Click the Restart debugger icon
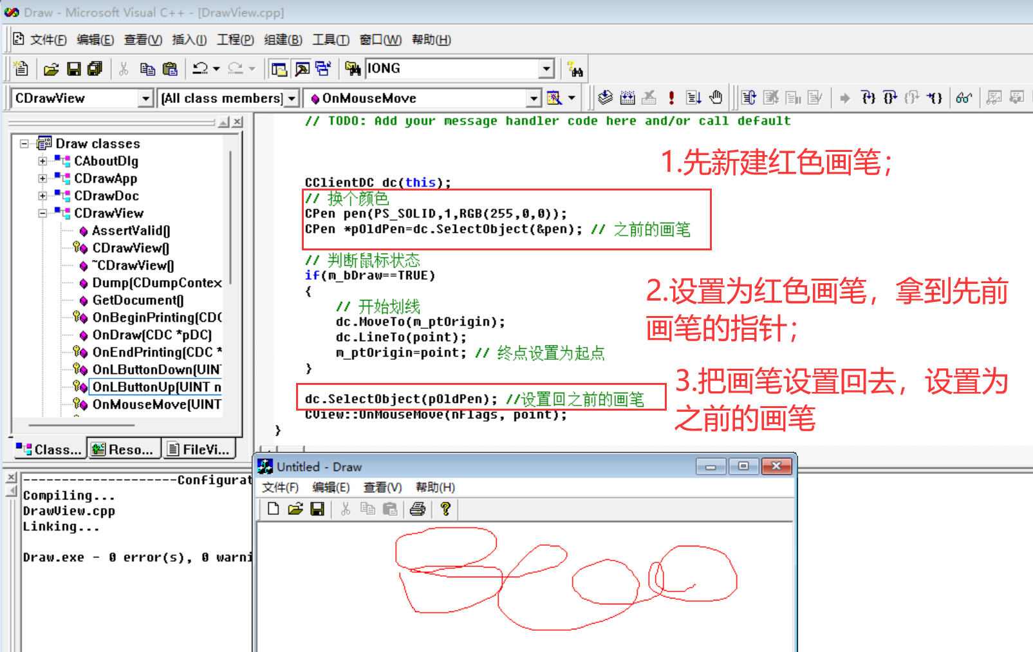The width and height of the screenshot is (1033, 652). click(x=749, y=98)
